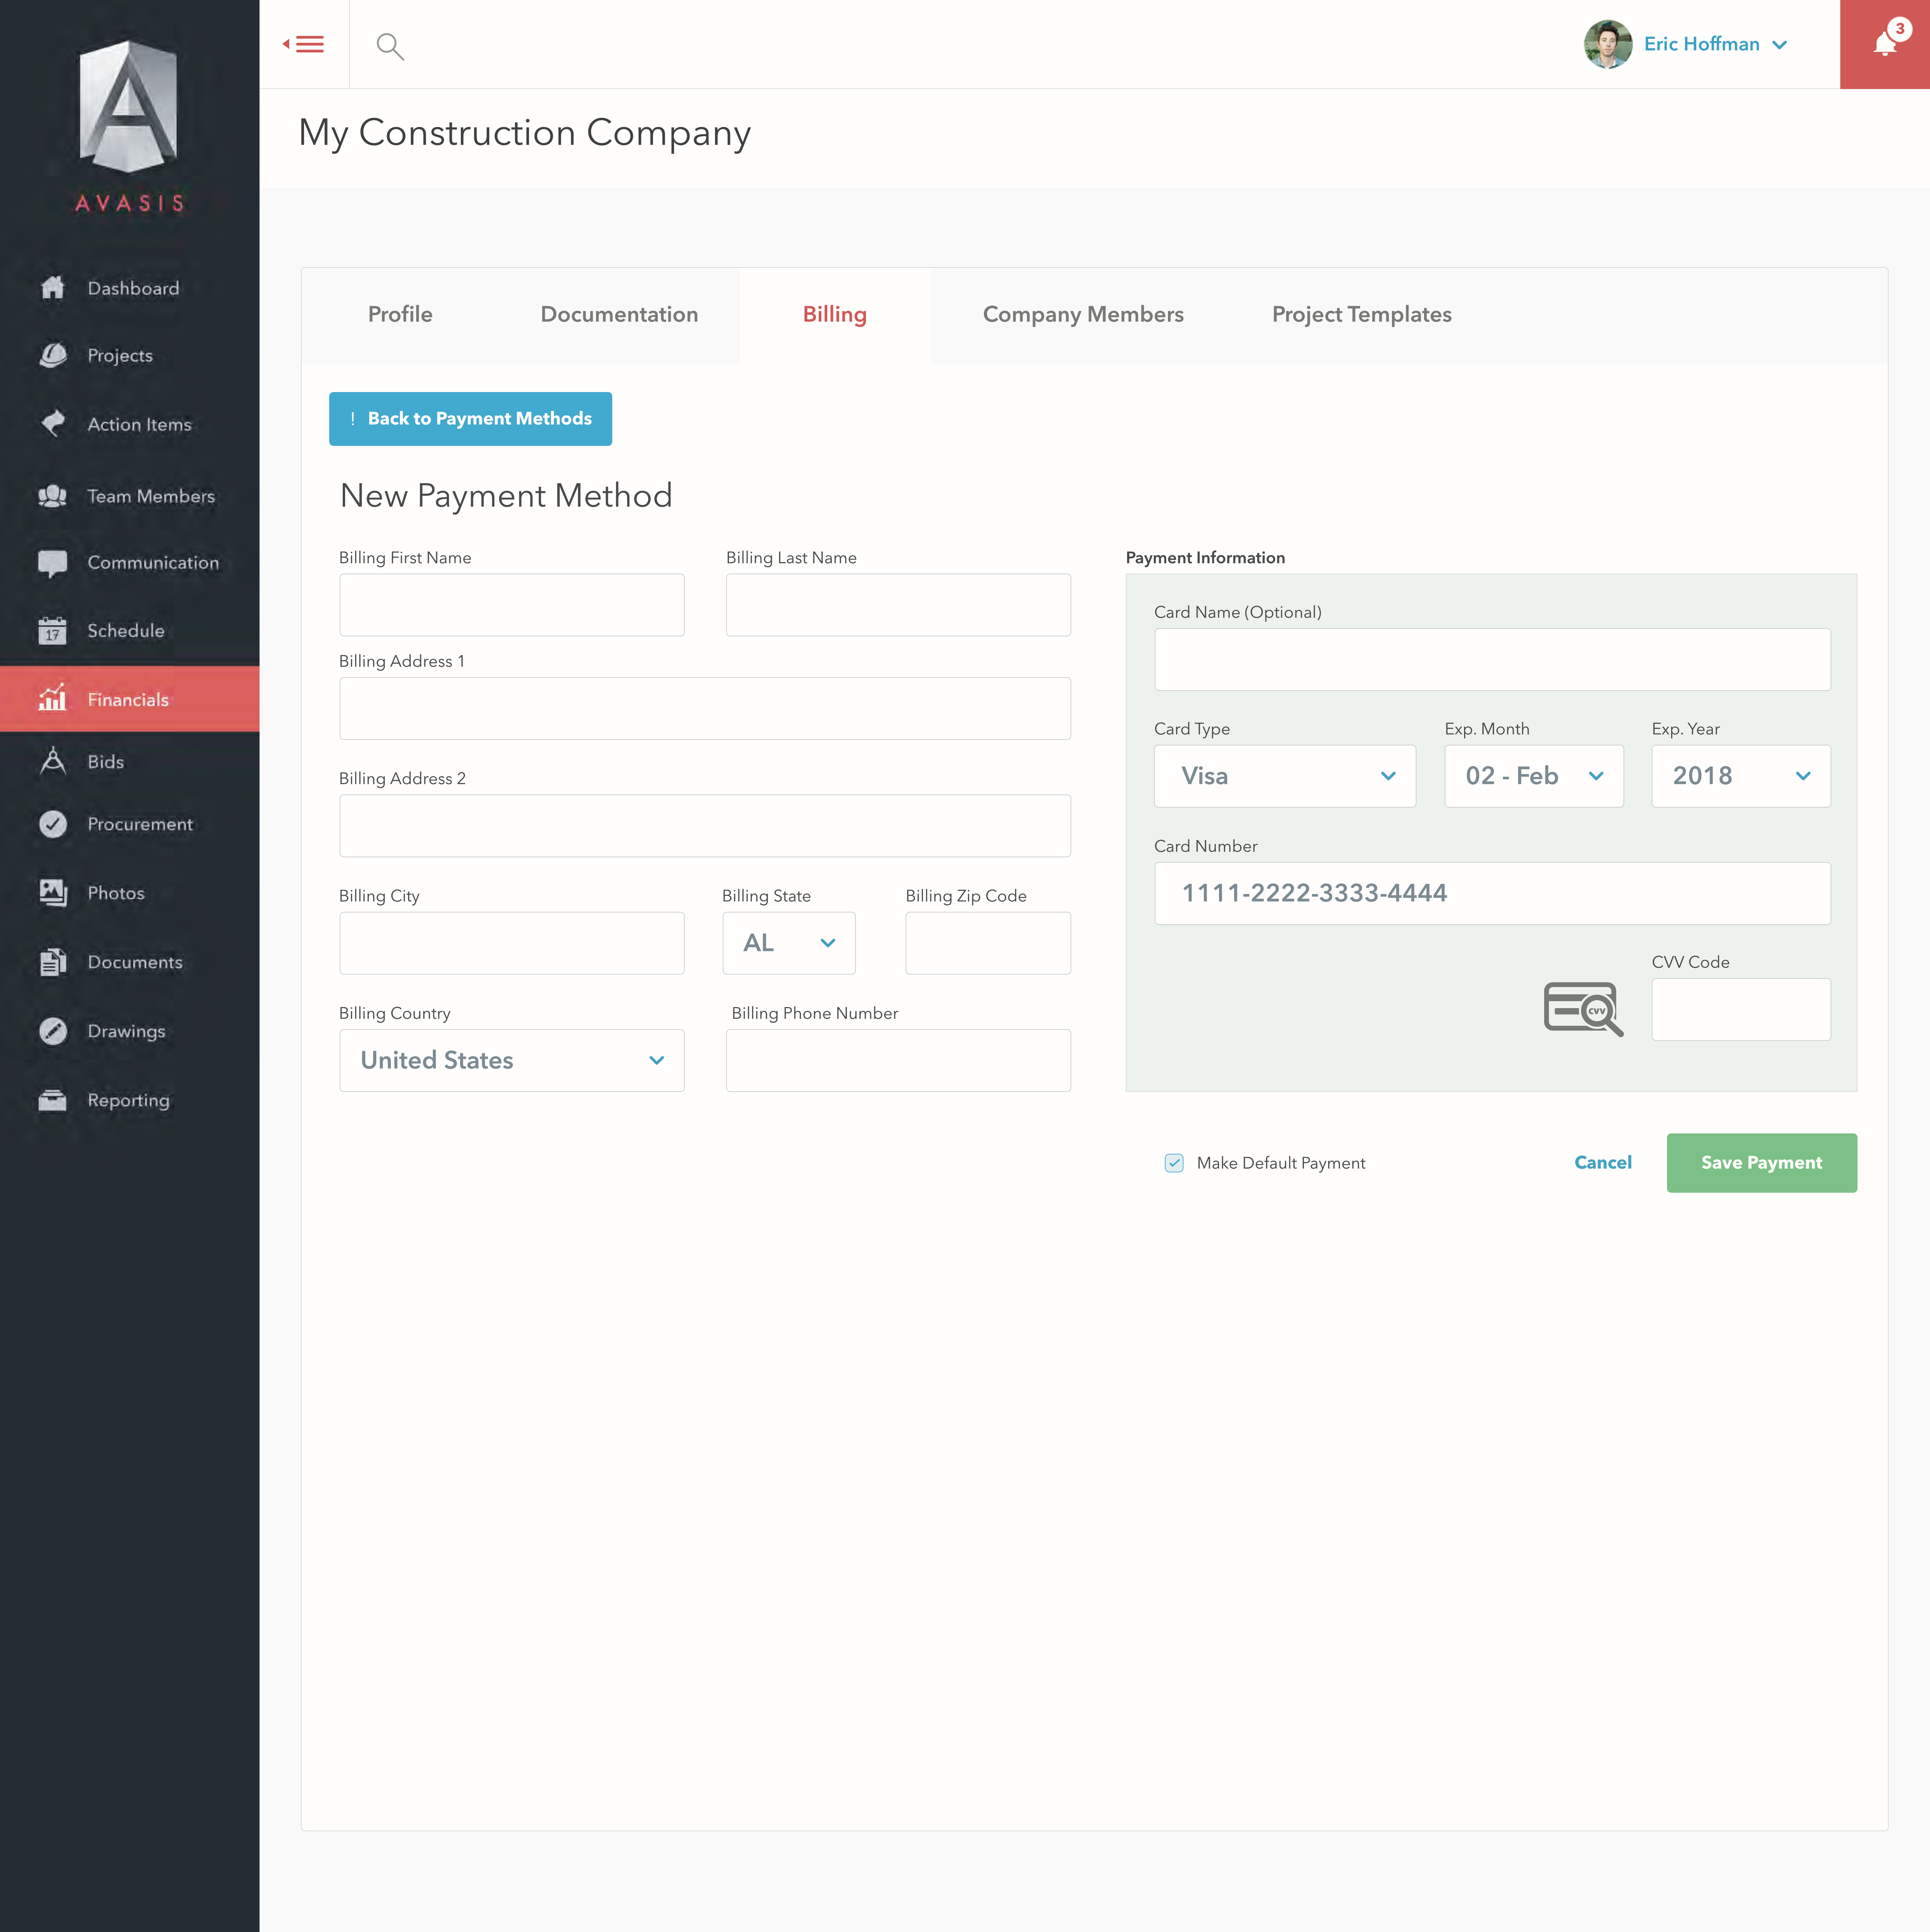1930x1932 pixels.
Task: Click the Bids compass icon
Action: (x=53, y=761)
